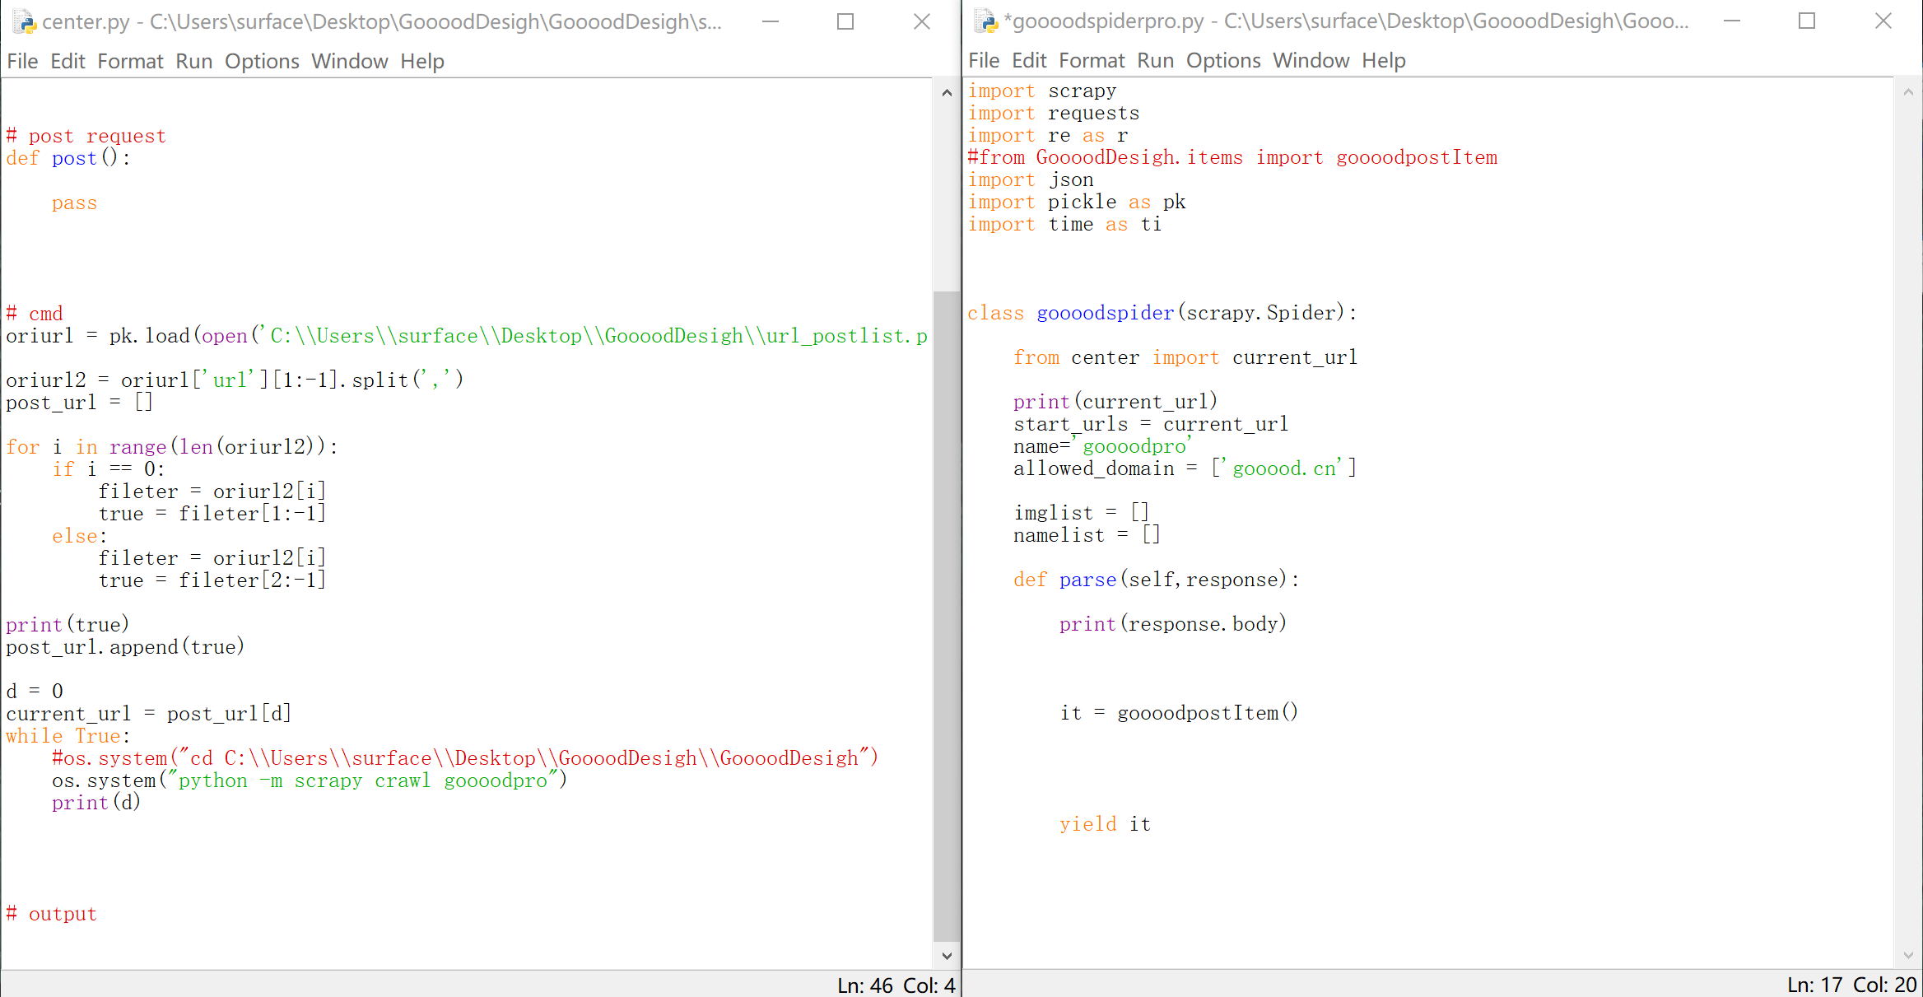The width and height of the screenshot is (1923, 997).
Task: Click the 'import pickle as pk' line
Action: tap(1077, 202)
